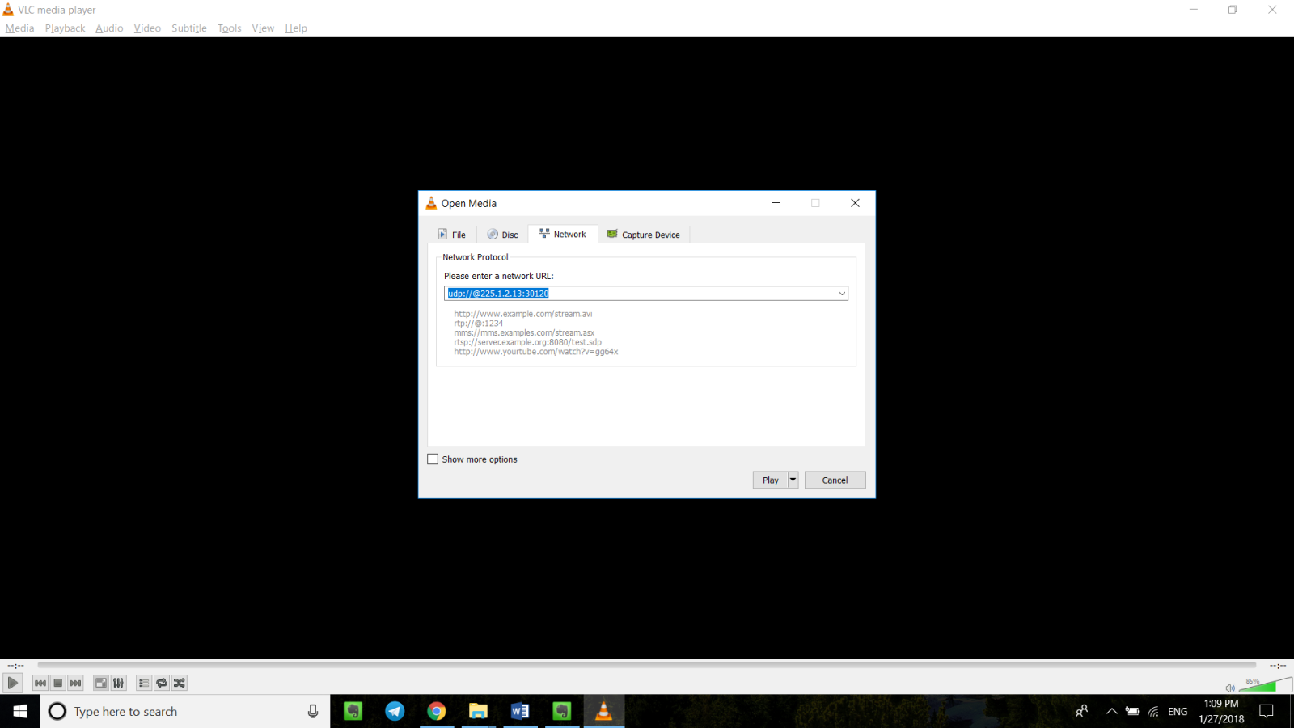Open the Media menu
The image size is (1294, 728).
19,28
